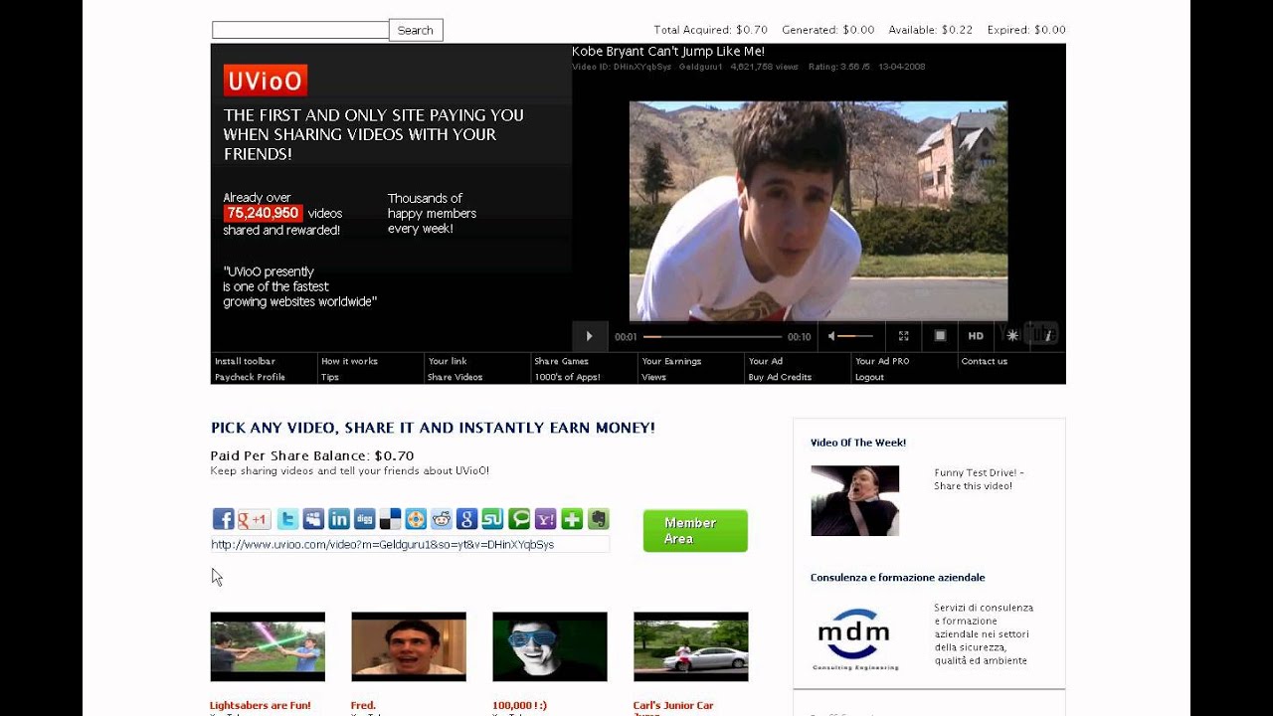Stop the video with square button
Screen dimensions: 1273x716
[x=940, y=336]
